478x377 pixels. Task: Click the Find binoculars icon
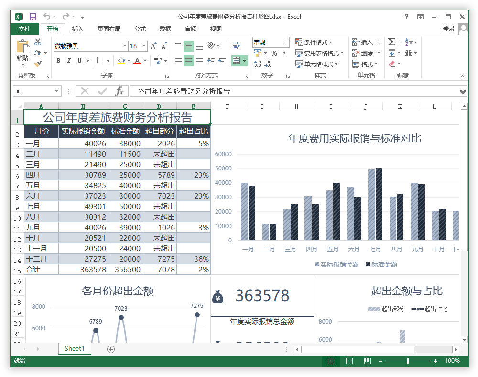pos(409,53)
